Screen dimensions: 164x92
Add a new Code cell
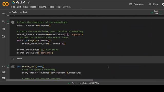[x=13, y=12]
